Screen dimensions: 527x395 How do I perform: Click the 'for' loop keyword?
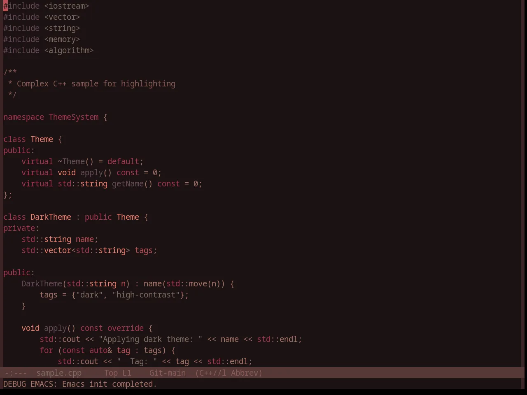[46, 350]
